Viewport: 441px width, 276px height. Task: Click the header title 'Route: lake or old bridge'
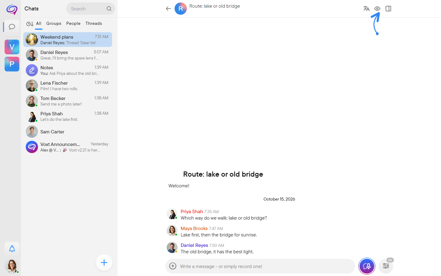click(214, 6)
